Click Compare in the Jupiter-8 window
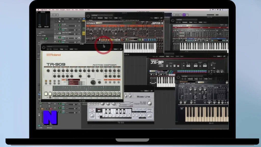The height and width of the screenshot is (147, 261). point(100,18)
